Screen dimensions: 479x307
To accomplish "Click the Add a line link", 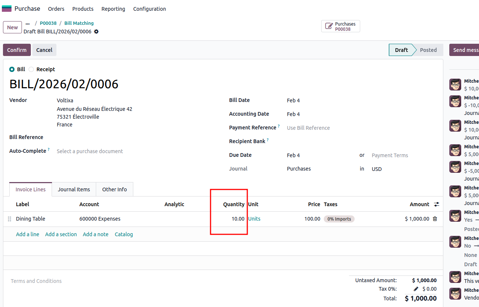I will [27, 234].
